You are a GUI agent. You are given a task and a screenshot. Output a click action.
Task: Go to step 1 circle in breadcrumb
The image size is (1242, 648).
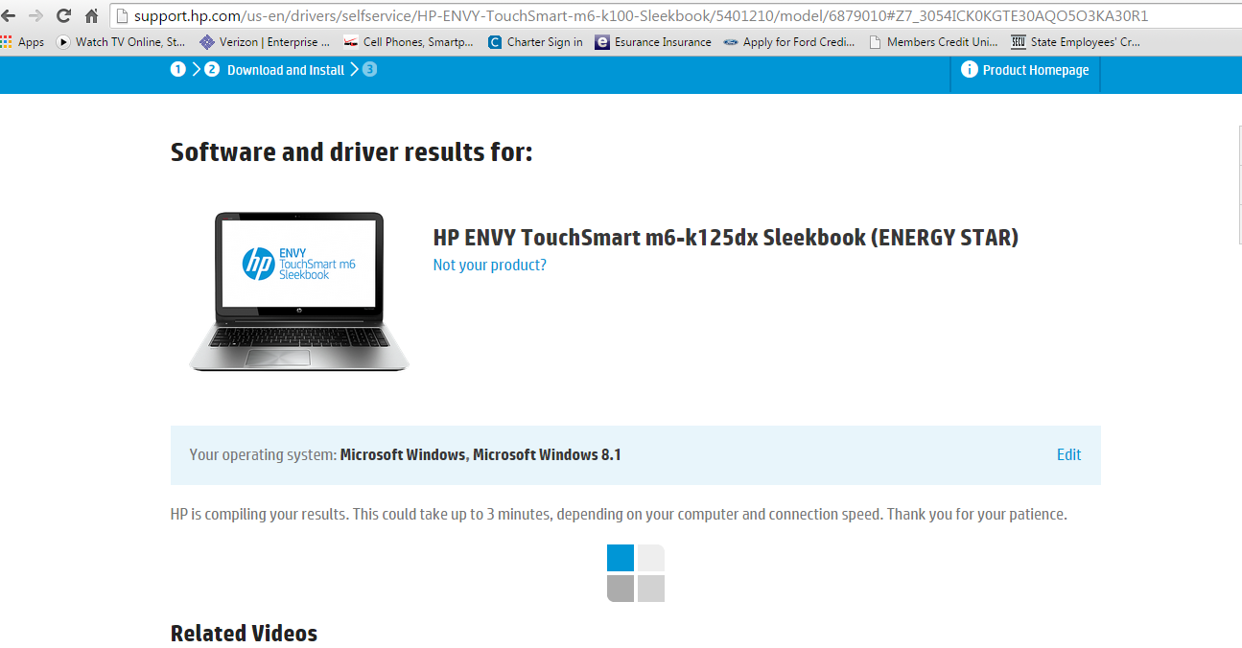[x=177, y=69]
